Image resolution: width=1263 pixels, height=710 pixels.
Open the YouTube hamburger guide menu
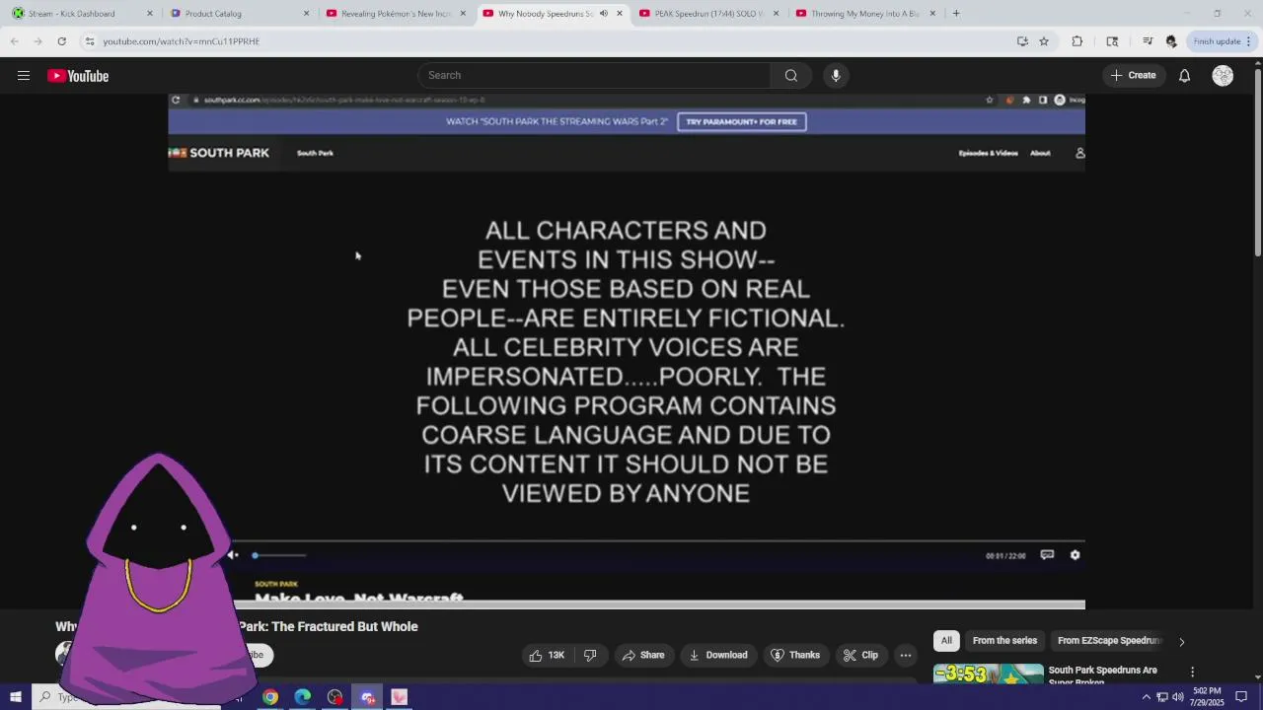coord(23,76)
